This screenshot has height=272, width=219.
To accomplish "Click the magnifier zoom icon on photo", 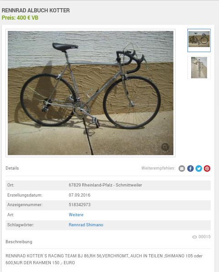I will coord(165,147).
